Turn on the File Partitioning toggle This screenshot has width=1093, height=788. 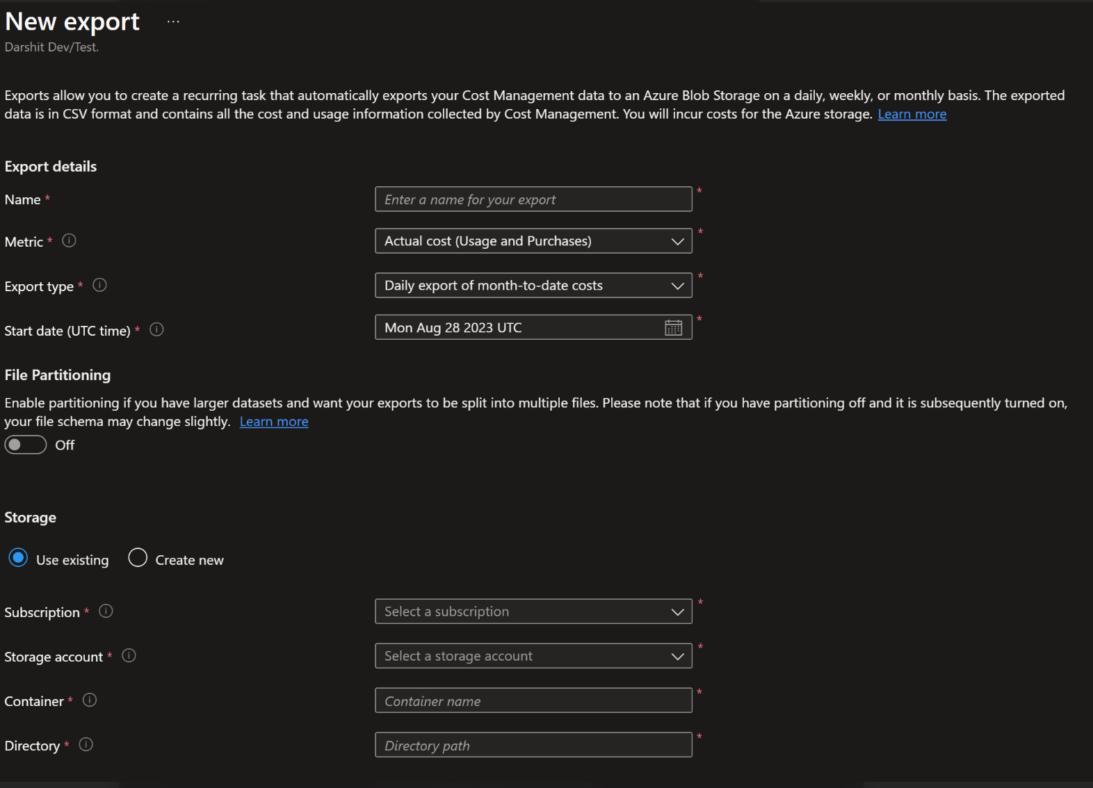(x=26, y=445)
